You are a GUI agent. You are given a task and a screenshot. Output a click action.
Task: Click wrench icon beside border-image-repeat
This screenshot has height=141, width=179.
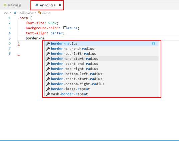point(48,89)
